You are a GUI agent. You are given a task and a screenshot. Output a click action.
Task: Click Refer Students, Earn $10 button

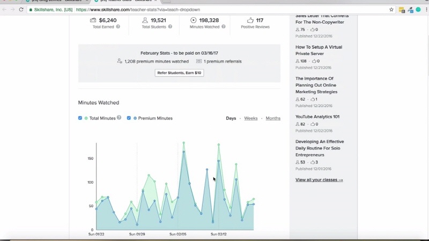click(x=179, y=73)
